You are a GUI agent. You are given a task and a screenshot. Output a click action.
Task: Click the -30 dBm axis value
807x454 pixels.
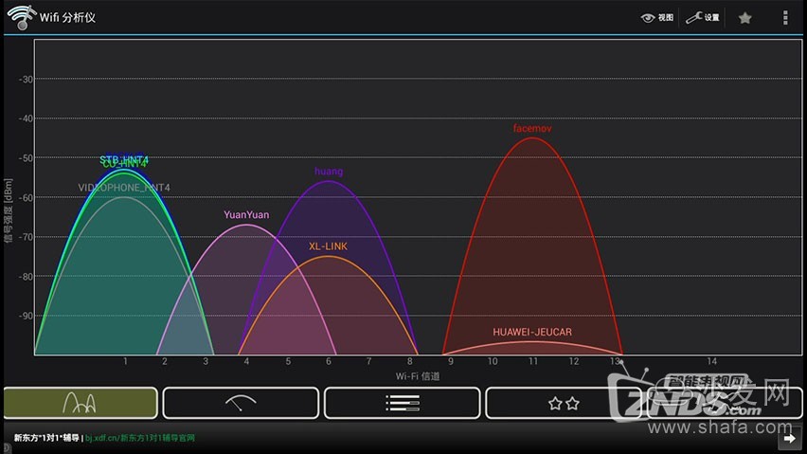click(x=26, y=80)
